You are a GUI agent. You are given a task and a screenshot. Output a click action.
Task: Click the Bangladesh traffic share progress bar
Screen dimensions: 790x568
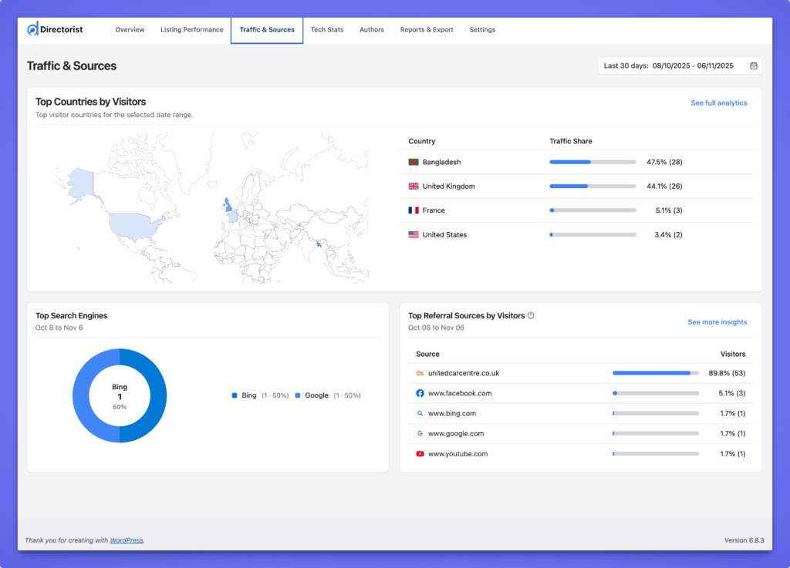coord(592,163)
